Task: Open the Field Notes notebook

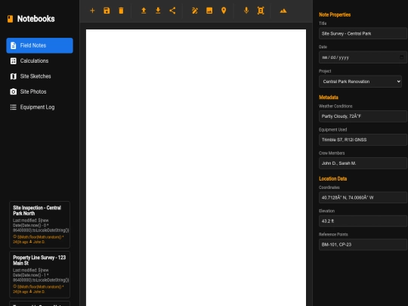Action: coord(39,45)
